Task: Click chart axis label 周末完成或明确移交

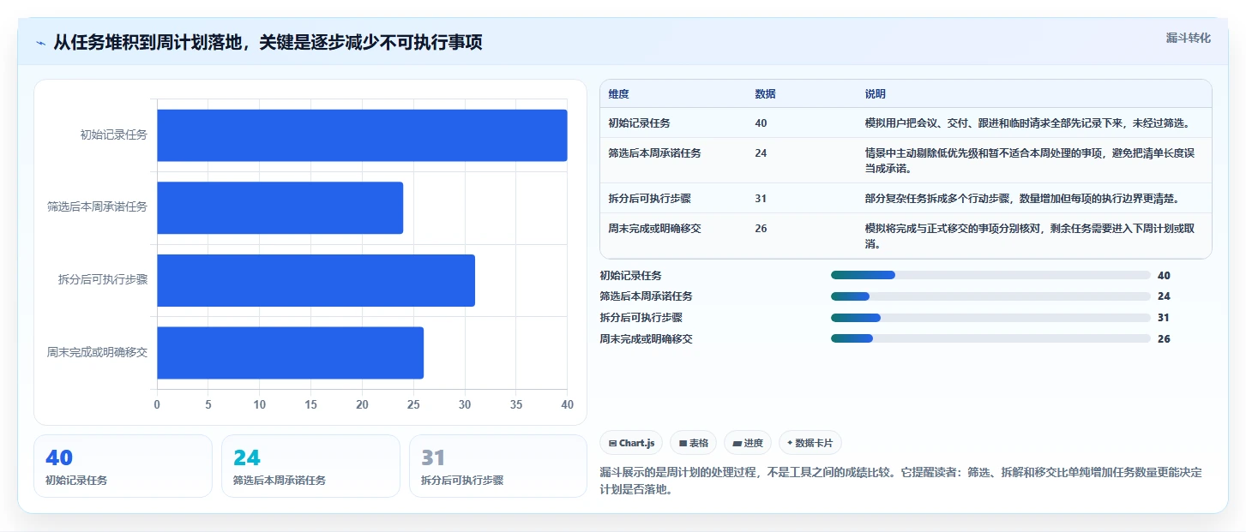Action: pos(98,352)
